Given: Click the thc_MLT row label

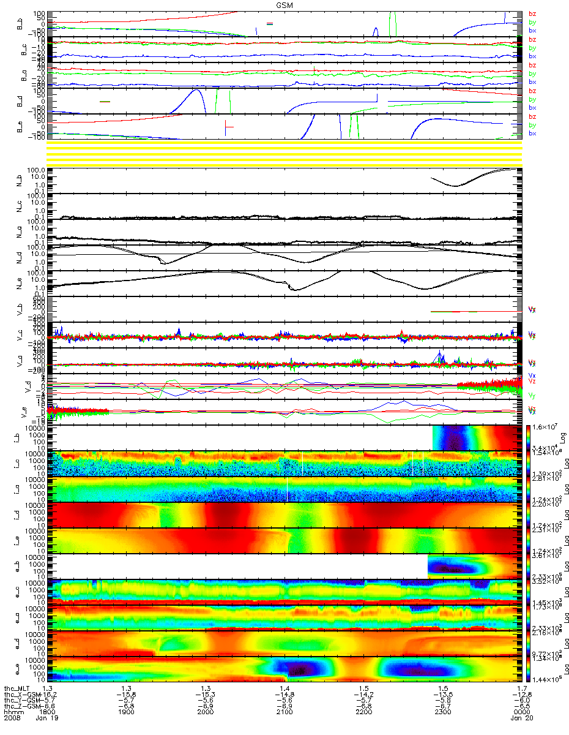Looking at the screenshot, I should pos(15,688).
